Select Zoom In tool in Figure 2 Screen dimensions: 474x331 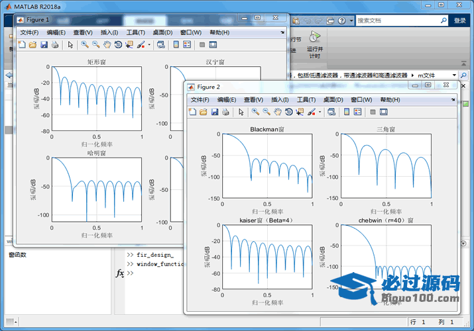(x=255, y=112)
